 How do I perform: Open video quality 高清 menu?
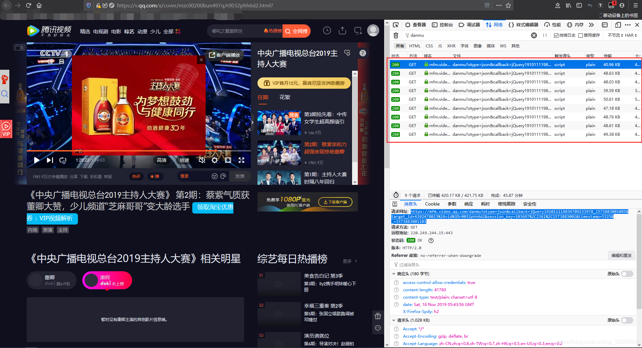[162, 160]
